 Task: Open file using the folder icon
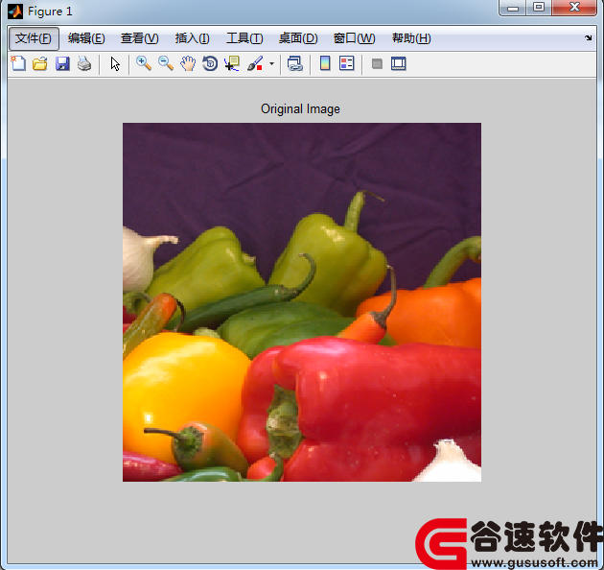click(x=40, y=63)
